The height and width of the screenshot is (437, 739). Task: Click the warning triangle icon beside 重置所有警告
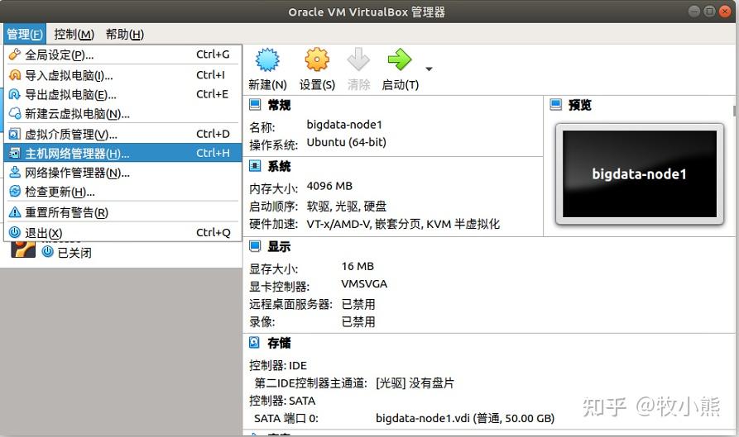15,212
